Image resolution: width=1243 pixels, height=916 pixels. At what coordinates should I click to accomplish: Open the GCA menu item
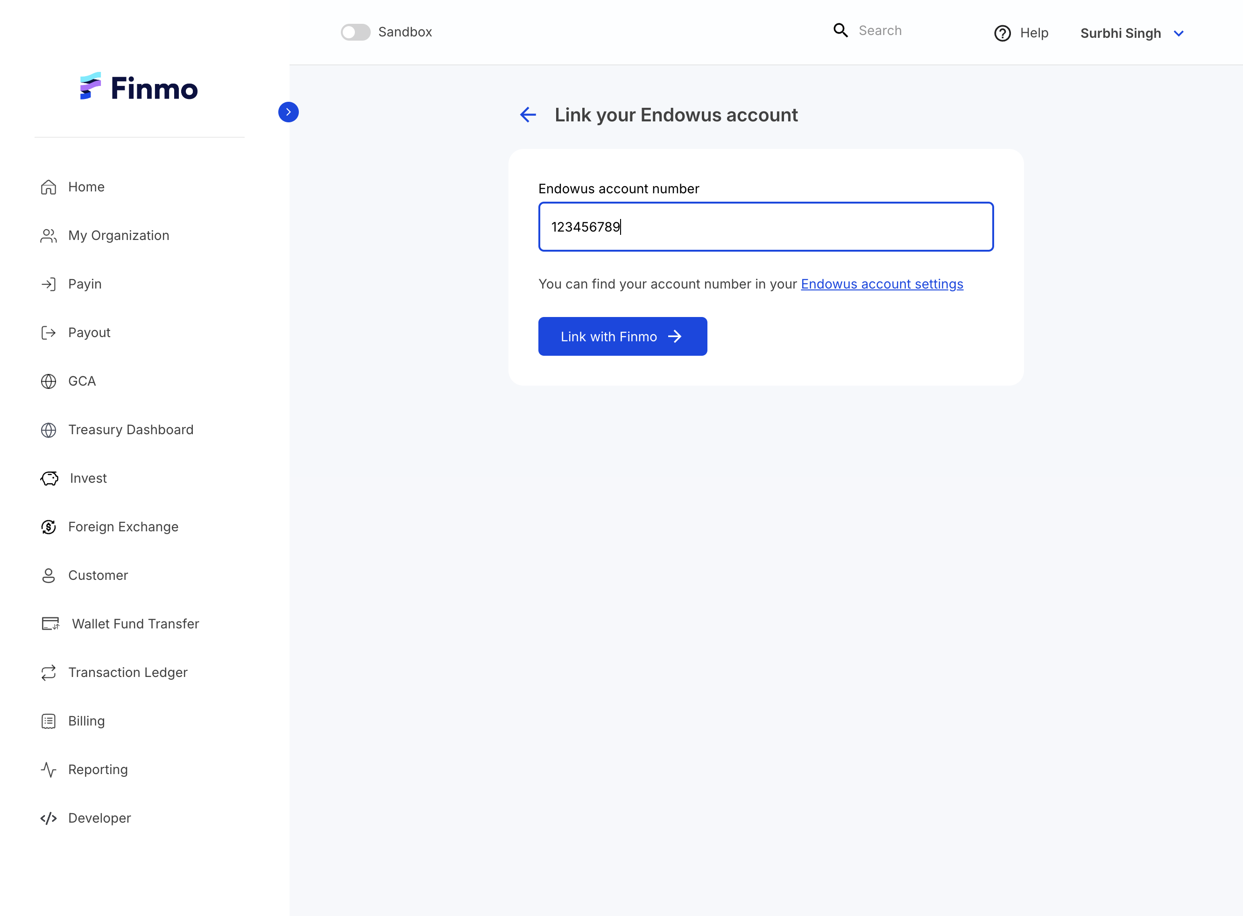click(x=82, y=381)
